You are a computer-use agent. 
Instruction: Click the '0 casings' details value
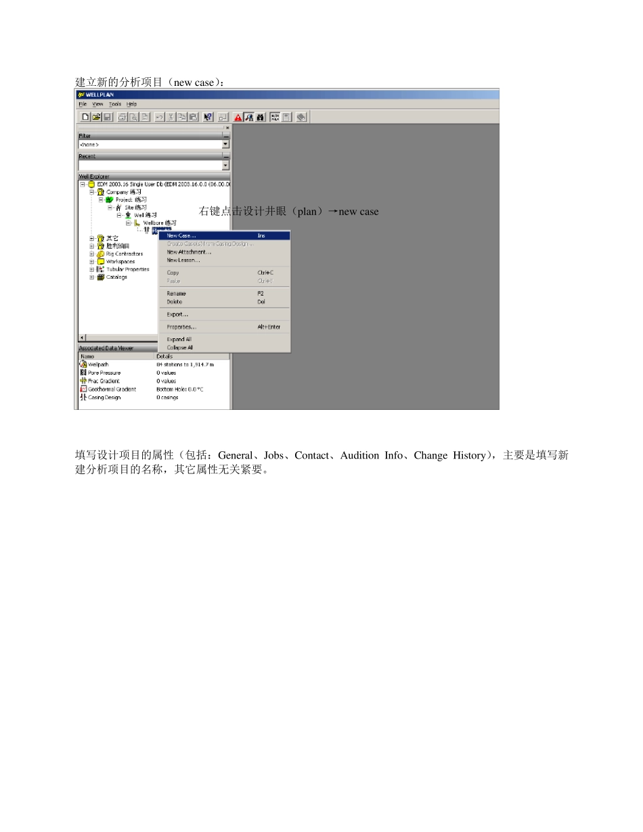pos(168,397)
